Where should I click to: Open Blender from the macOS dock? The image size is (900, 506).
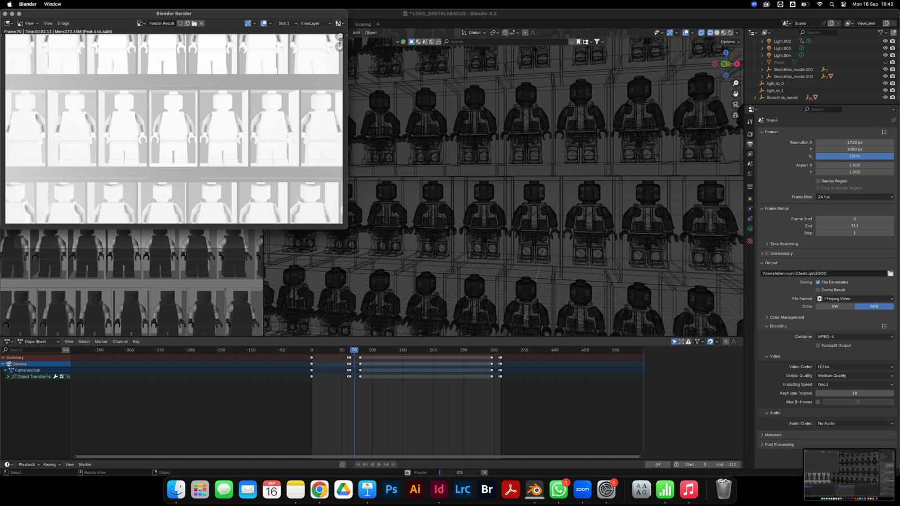click(534, 490)
